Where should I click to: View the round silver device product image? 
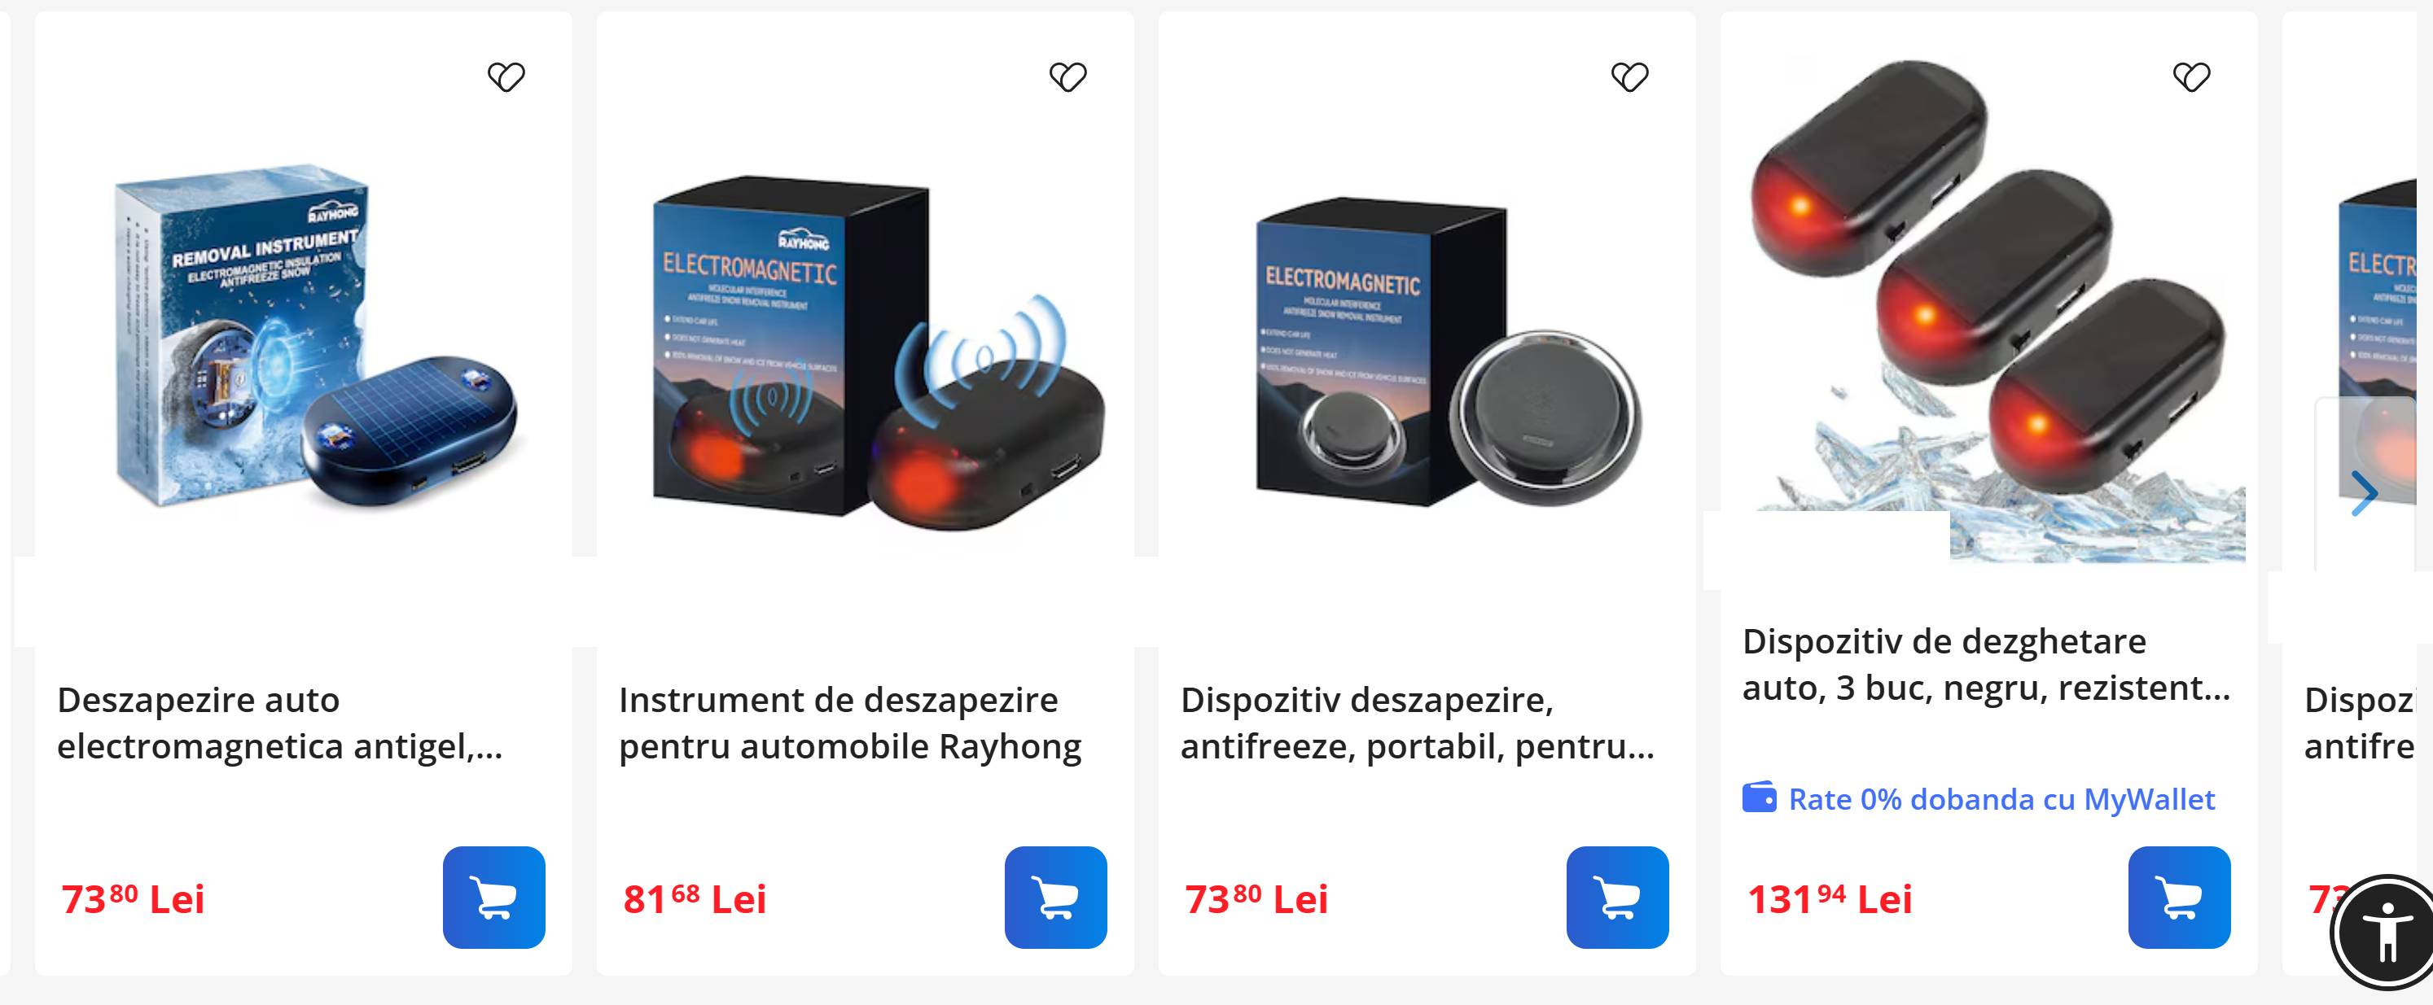(x=1448, y=351)
